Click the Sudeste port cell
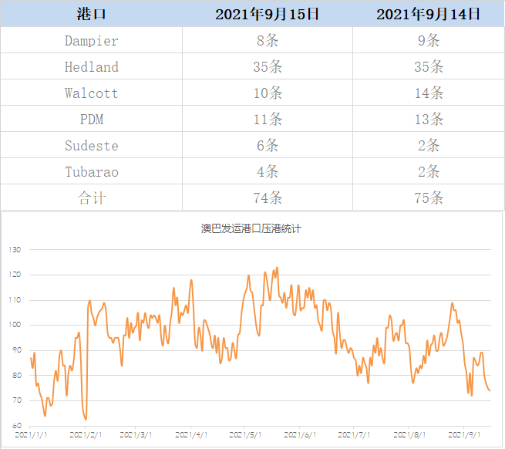Screen dimensions: 505x449 [91, 146]
